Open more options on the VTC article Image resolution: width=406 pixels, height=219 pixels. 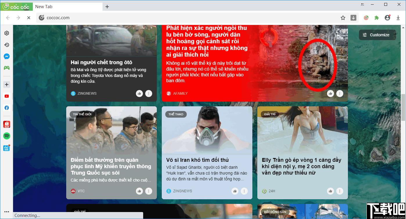[149, 191]
